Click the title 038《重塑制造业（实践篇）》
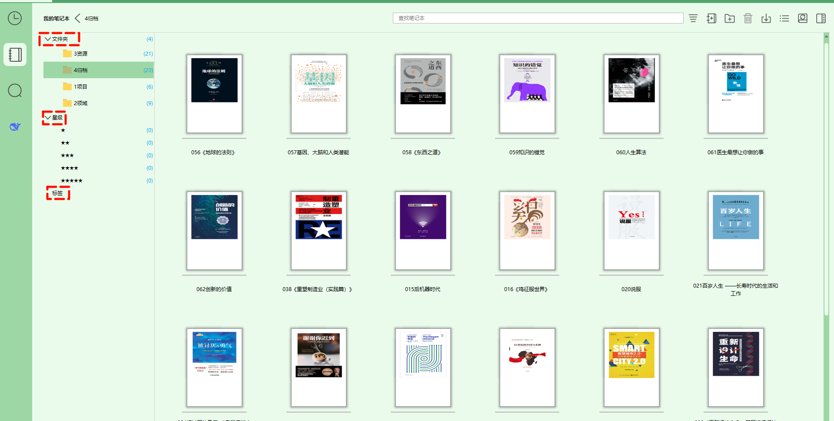834x421 pixels. (317, 289)
